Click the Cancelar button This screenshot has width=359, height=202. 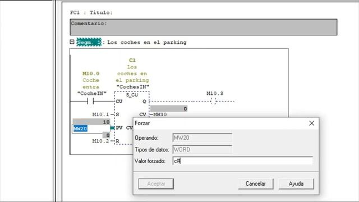click(x=256, y=183)
